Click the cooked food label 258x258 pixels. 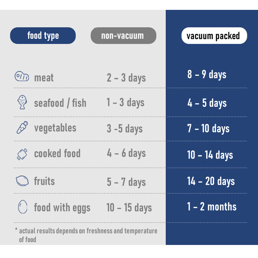pos(57,154)
